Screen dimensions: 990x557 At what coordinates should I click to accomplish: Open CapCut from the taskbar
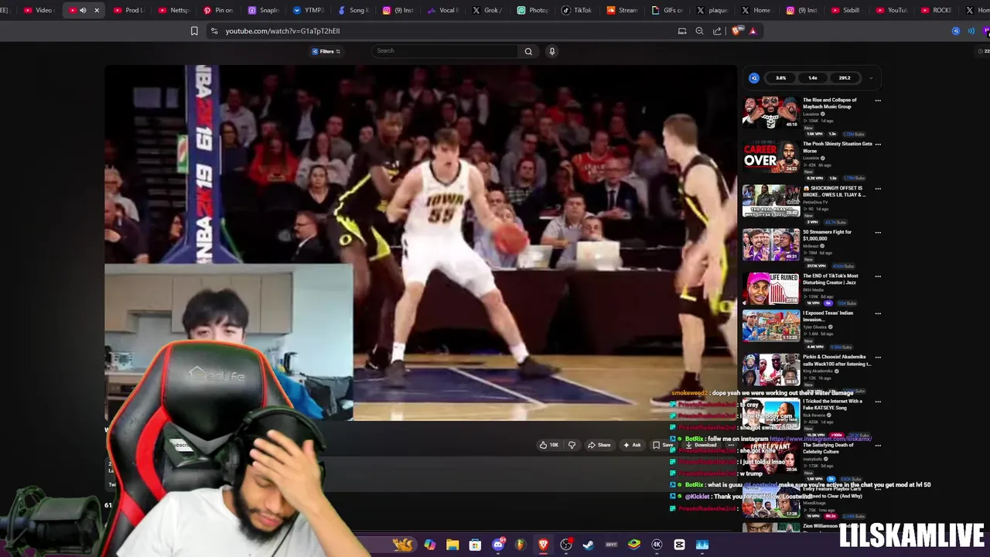coord(679,545)
